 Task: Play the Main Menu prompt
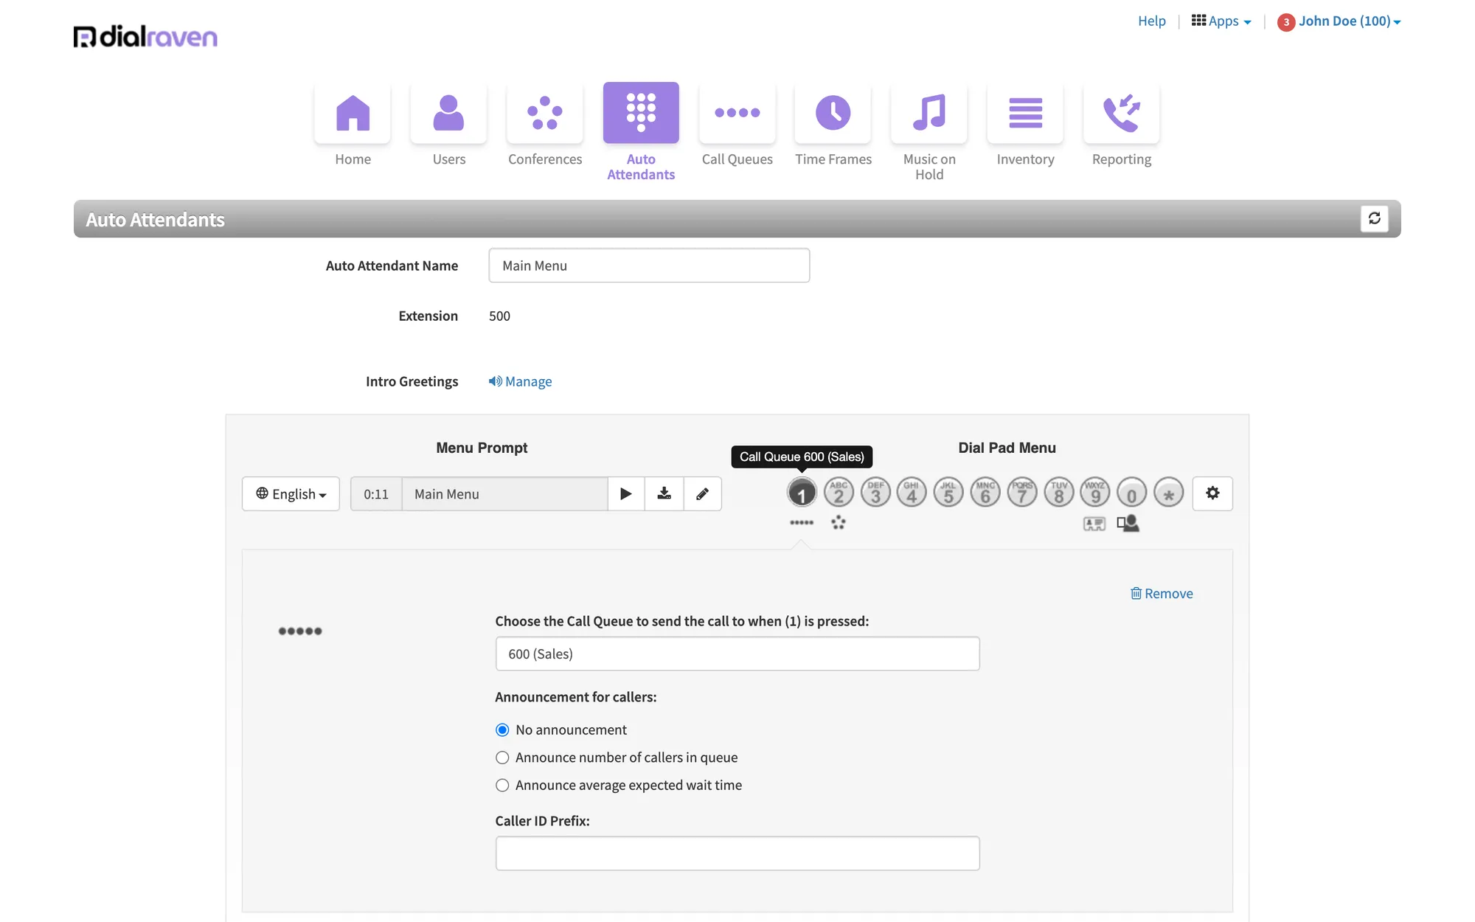point(626,493)
